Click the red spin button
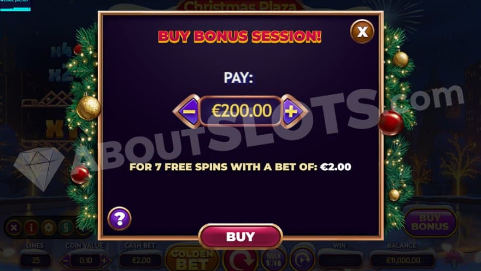The height and width of the screenshot is (271, 481). [x=241, y=260]
